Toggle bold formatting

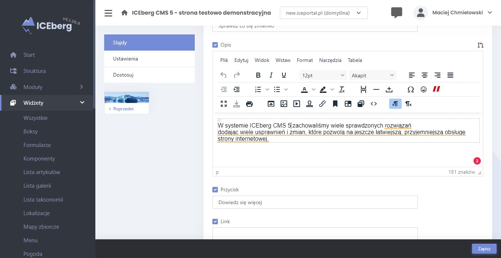258,75
